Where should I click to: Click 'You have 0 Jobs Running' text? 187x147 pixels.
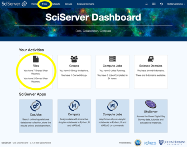[x=112, y=70]
